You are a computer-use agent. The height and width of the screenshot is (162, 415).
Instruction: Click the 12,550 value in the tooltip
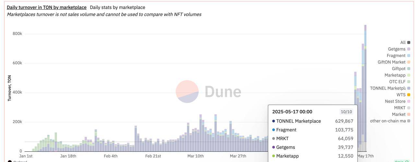[346, 156]
